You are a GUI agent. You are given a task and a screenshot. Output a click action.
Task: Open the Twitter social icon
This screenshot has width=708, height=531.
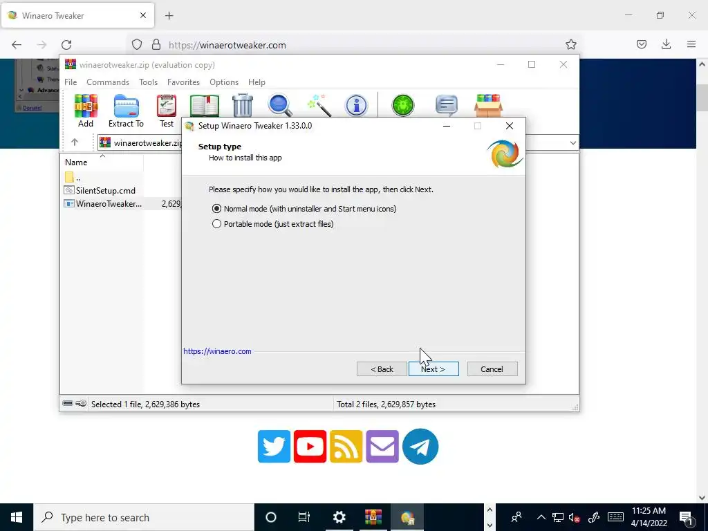(274, 446)
